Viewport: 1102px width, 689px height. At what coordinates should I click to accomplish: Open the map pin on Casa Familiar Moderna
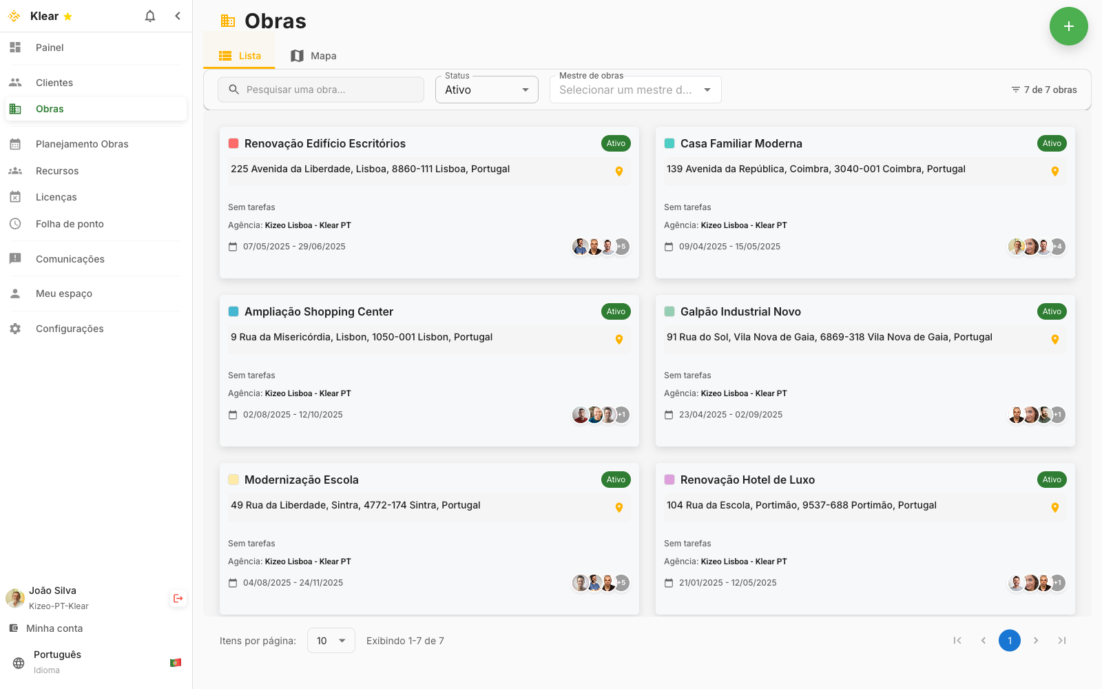(x=1055, y=171)
